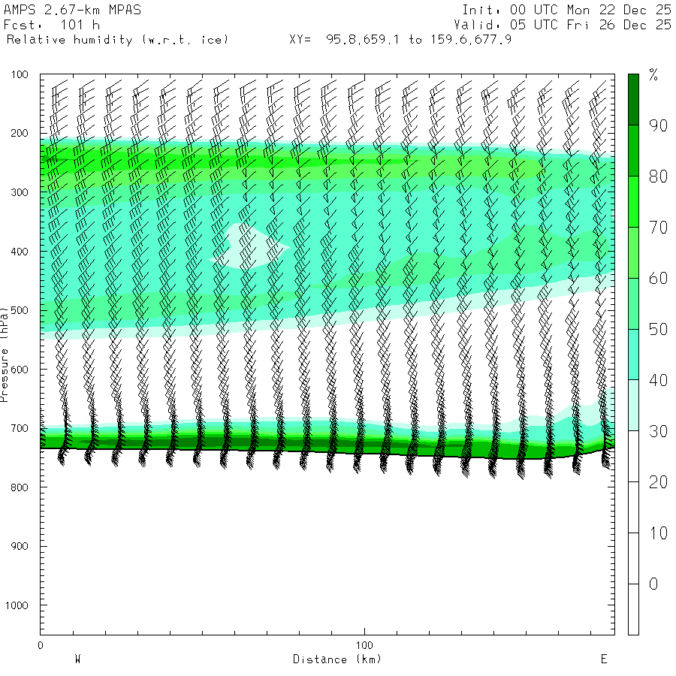This screenshot has width=676, height=676.
Task: Click the colorbar label '50'
Action: tap(658, 330)
